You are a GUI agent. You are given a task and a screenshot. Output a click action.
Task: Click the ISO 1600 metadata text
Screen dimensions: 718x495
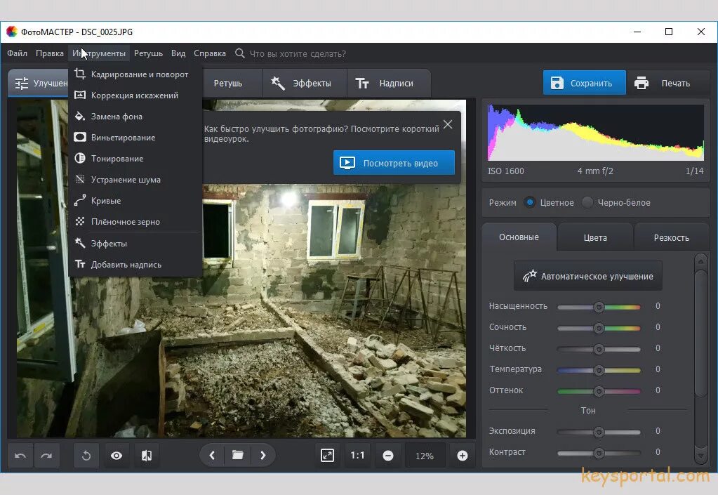click(506, 171)
